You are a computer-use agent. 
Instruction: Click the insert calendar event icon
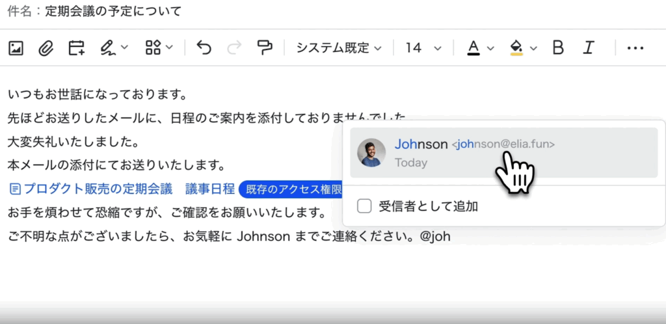coord(77,47)
